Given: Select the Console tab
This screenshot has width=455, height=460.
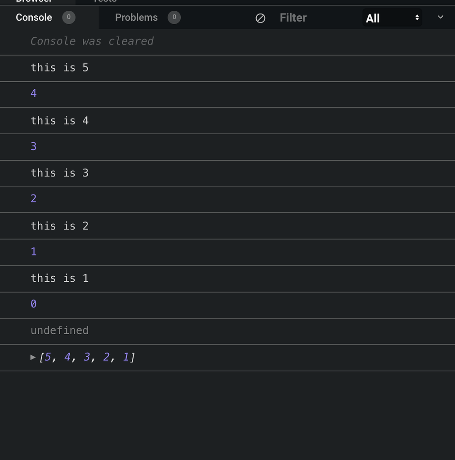Looking at the screenshot, I should coord(34,18).
